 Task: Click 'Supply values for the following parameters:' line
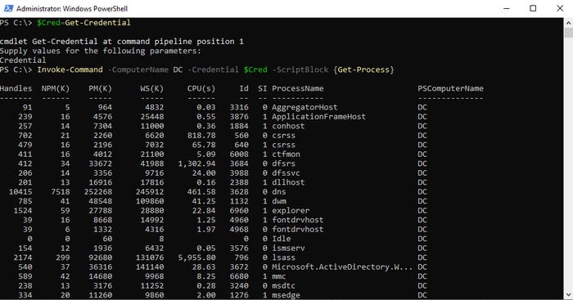[x=101, y=51]
